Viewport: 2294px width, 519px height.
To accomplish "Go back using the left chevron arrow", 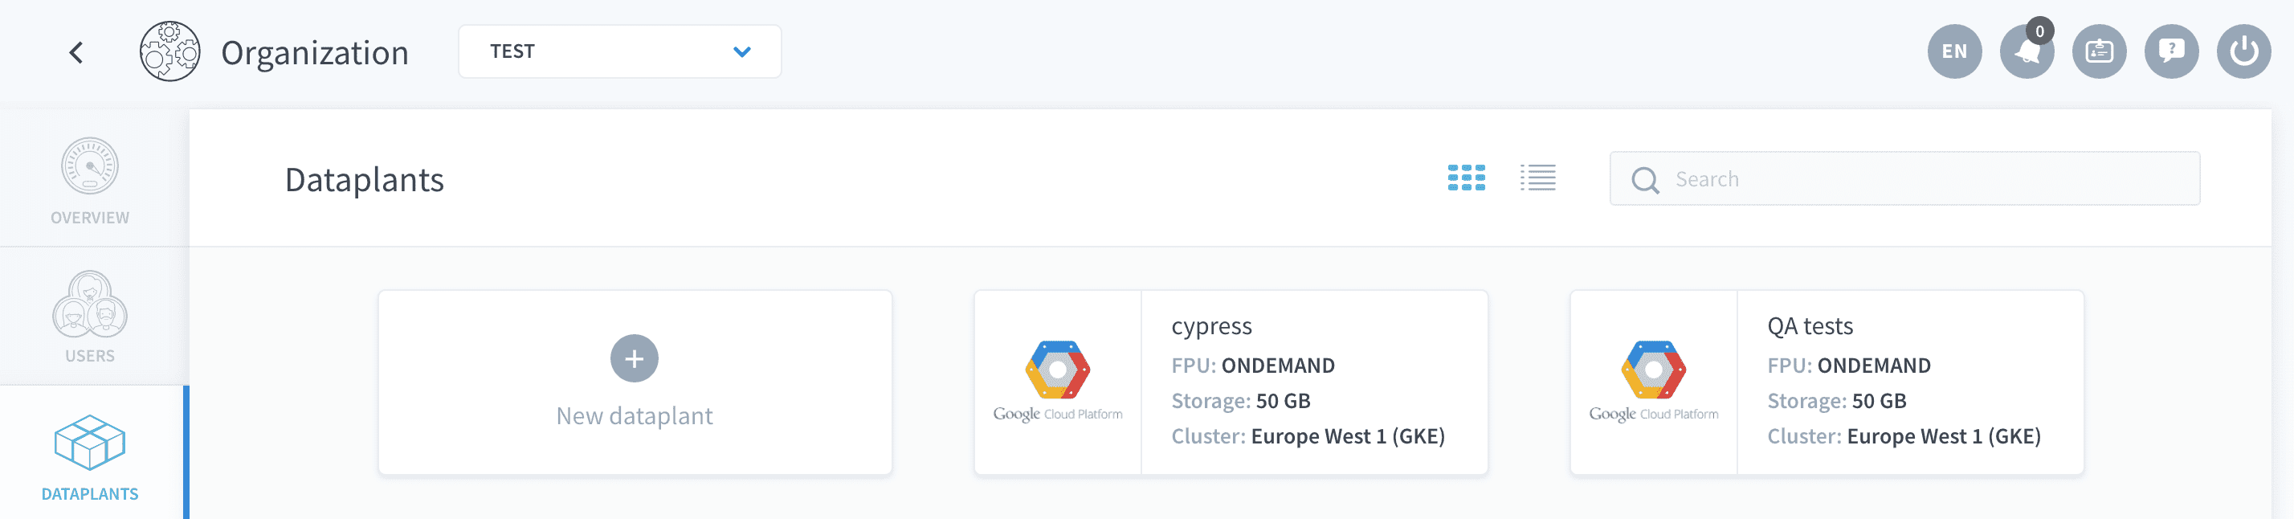I will tap(76, 52).
